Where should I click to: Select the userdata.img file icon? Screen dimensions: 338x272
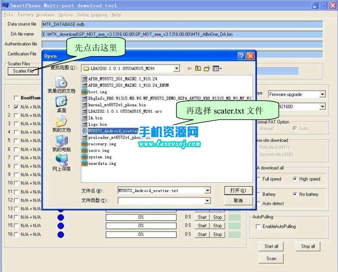[84, 163]
